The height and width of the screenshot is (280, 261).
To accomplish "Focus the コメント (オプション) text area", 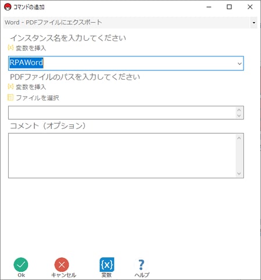I will click(x=122, y=156).
